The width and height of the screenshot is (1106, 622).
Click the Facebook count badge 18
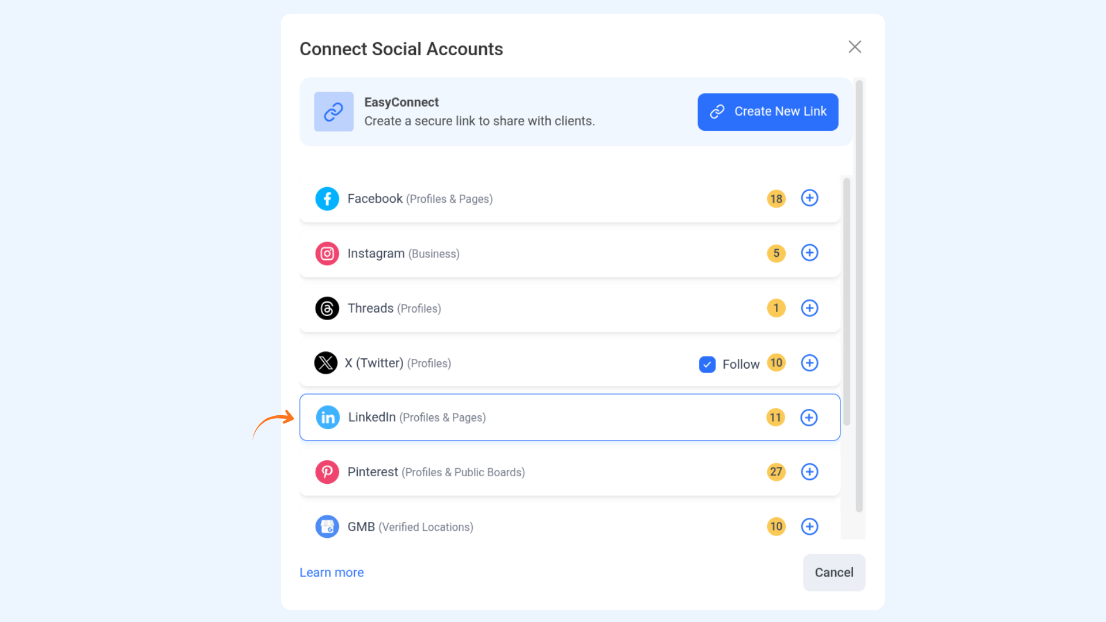776,199
